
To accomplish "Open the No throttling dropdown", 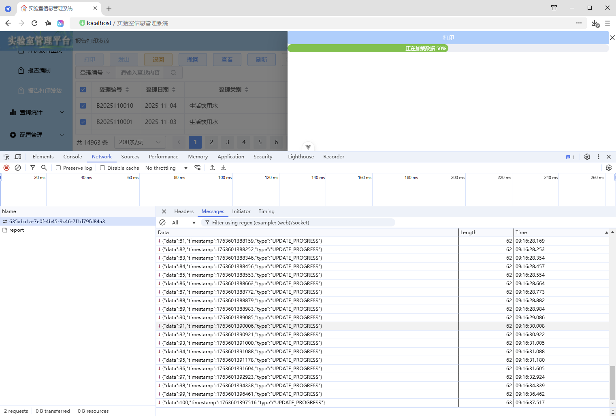I will pos(166,168).
